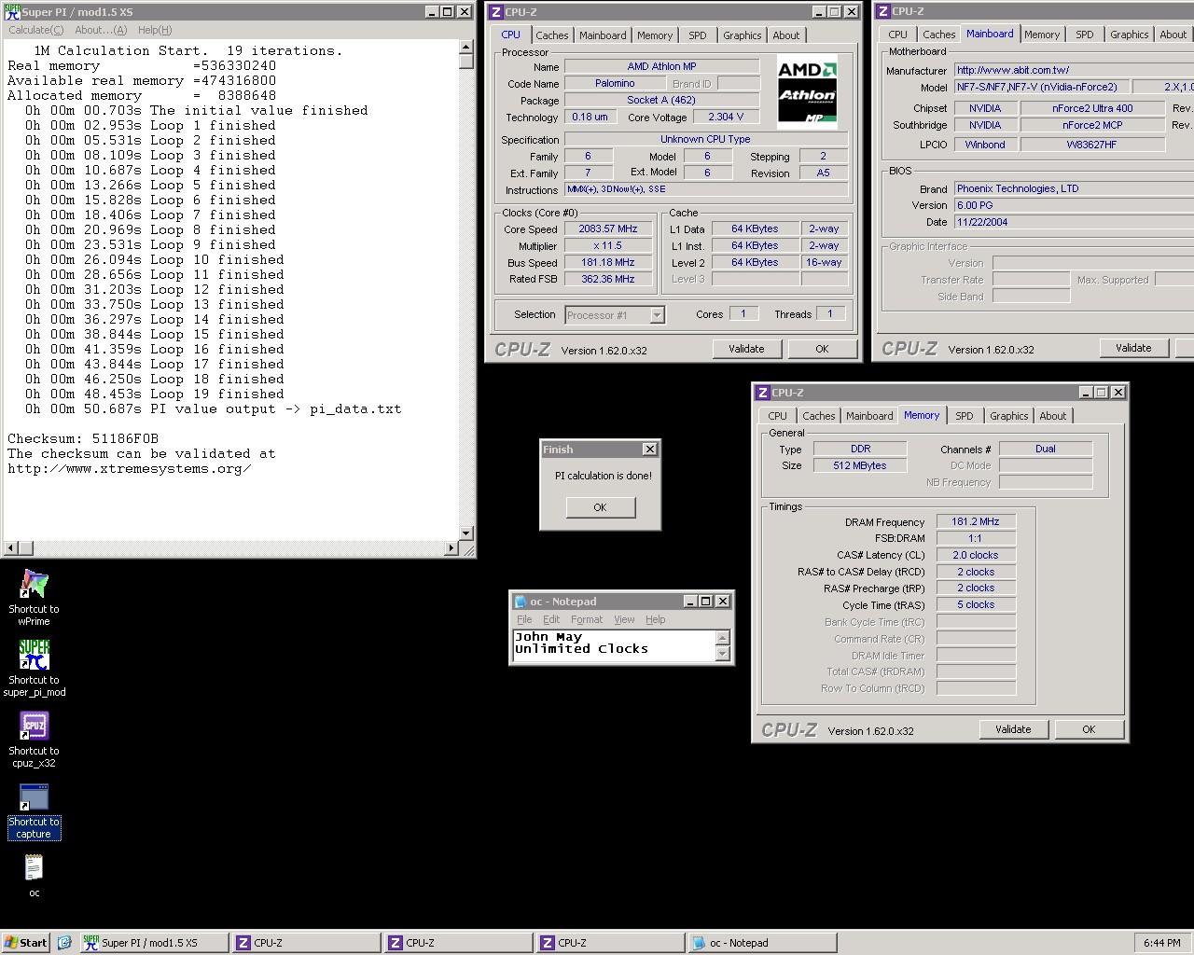The width and height of the screenshot is (1194, 955).
Task: Maximize the oc - Notepad window
Action: 706,602
